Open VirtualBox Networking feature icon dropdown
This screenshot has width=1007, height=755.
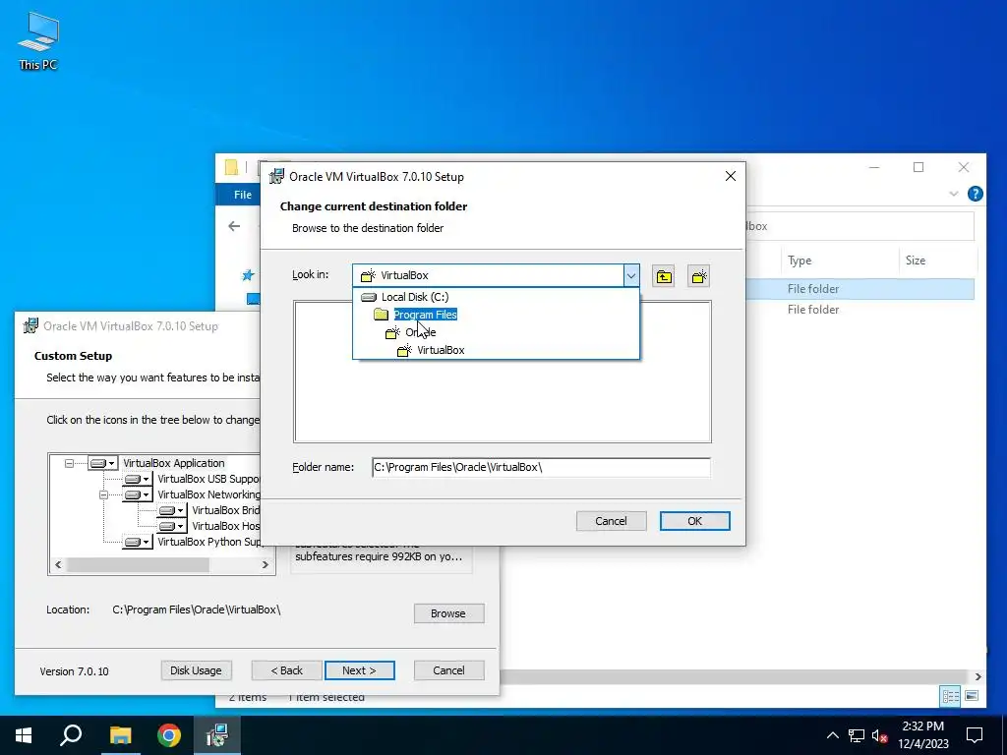137,495
